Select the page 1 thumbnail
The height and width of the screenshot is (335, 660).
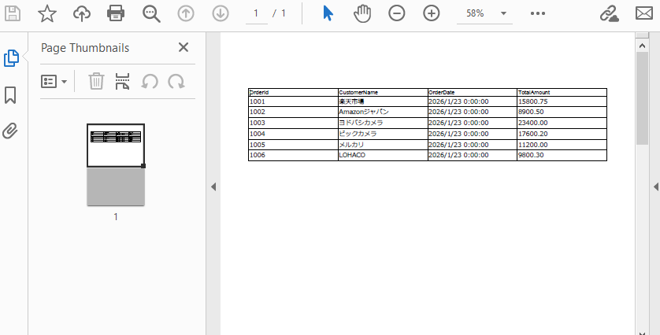116,165
